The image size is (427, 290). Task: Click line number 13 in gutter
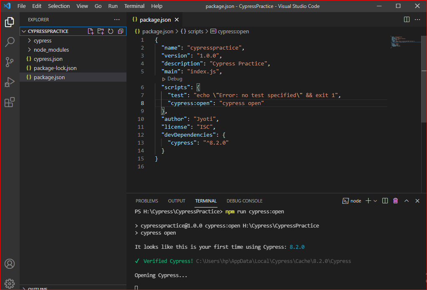click(x=141, y=142)
